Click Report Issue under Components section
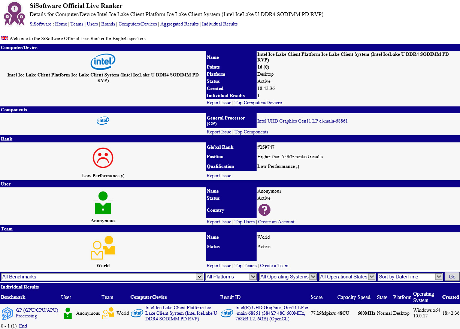The image size is (460, 329). (x=219, y=132)
